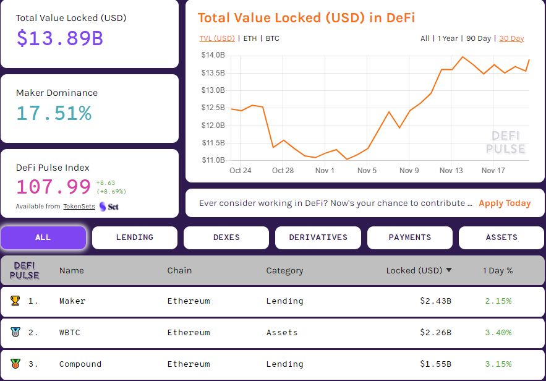Viewport: 546px width, 381px height.
Task: Open the ASSETS category tab
Action: [x=501, y=238]
